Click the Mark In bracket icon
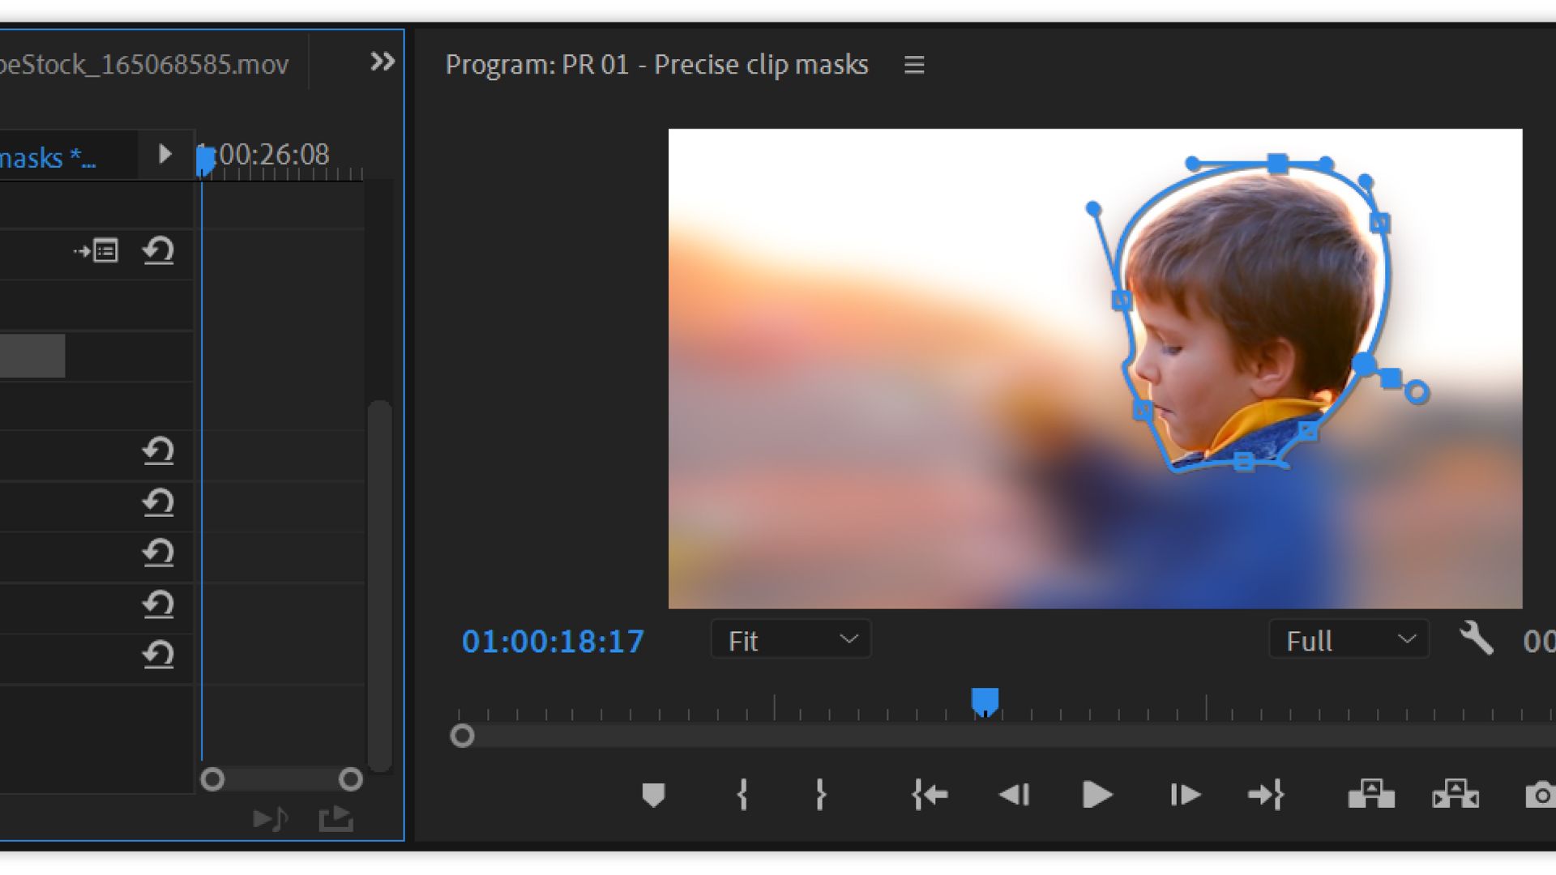 [x=742, y=795]
